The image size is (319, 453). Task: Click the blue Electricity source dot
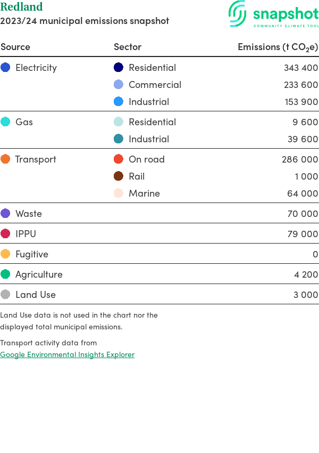tap(5, 68)
